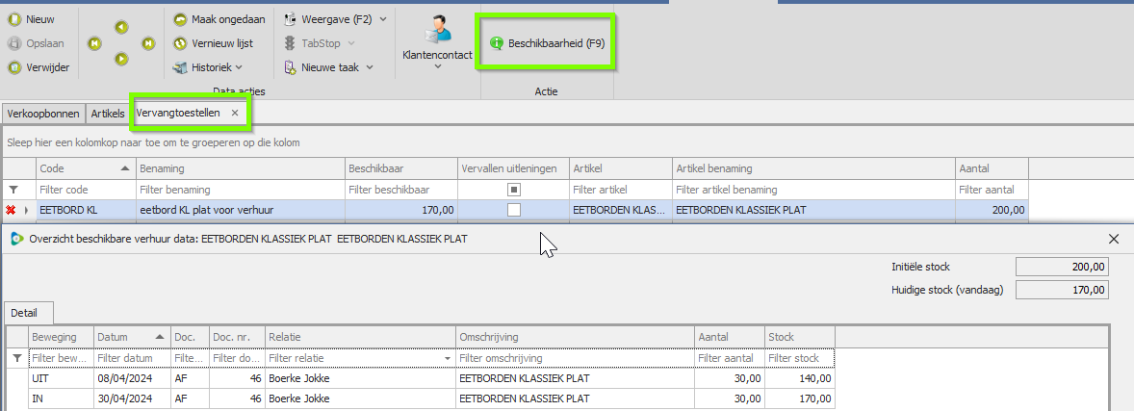The width and height of the screenshot is (1134, 411).
Task: Click filter funnel icon in detail grid
Action: pyautogui.click(x=17, y=358)
